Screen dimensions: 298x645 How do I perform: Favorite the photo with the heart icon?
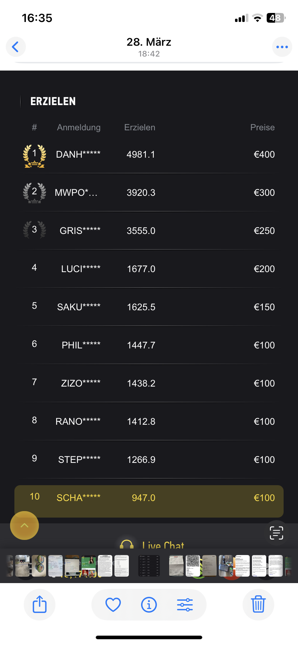pos(113,605)
